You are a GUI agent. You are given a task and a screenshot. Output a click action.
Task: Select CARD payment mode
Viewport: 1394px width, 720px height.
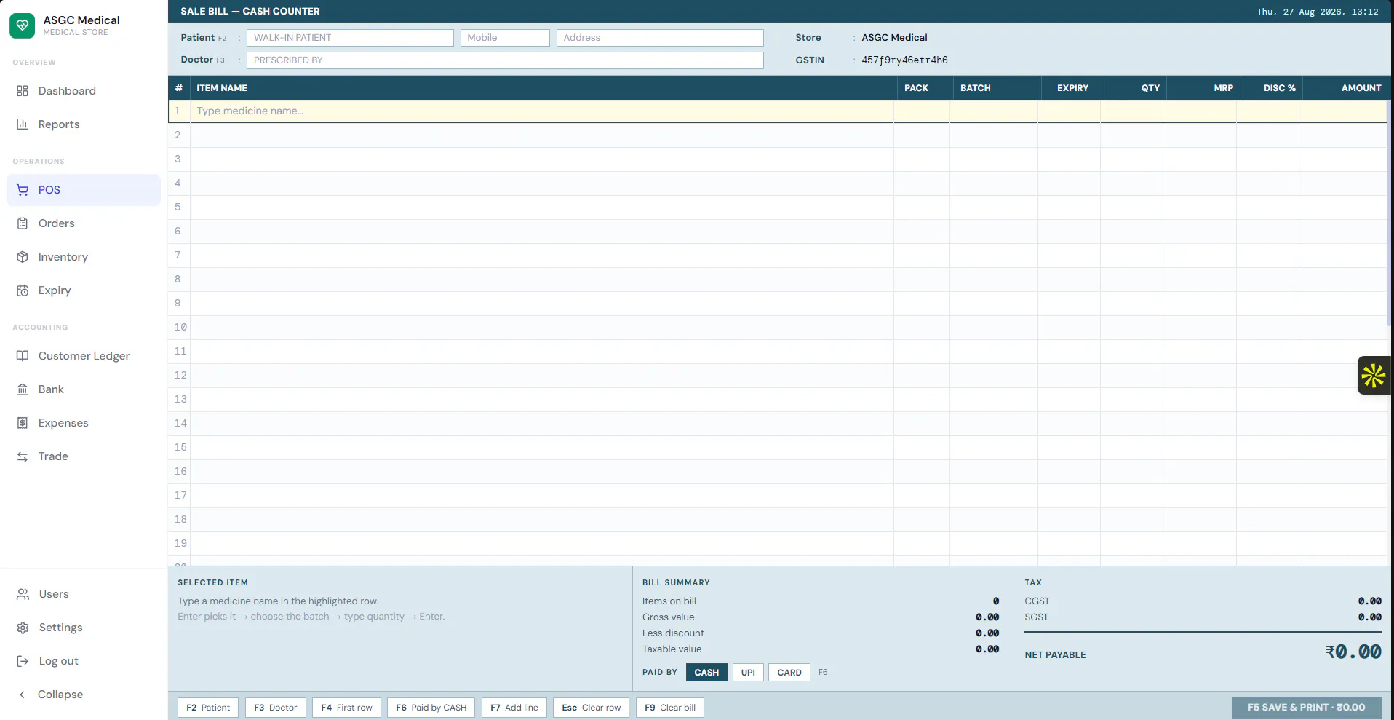tap(789, 673)
